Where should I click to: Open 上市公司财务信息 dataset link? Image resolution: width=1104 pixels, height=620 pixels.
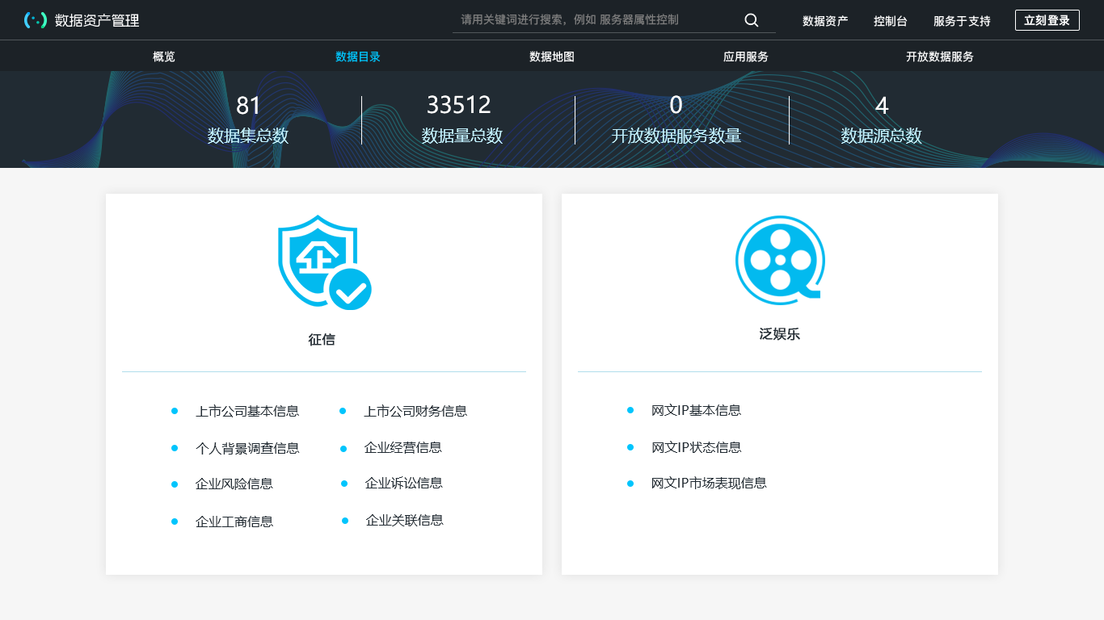[415, 411]
